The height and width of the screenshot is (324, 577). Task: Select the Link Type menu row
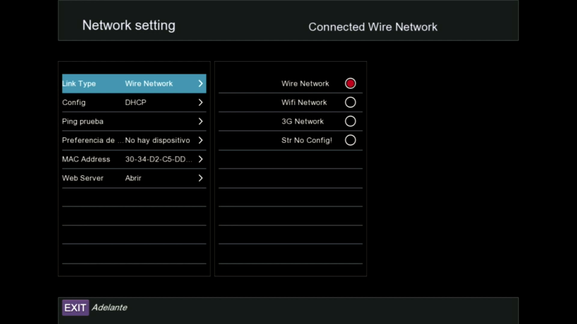(x=90, y=84)
